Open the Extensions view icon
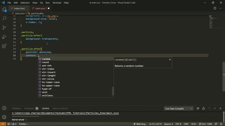This screenshot has height=126, width=225. (4, 46)
